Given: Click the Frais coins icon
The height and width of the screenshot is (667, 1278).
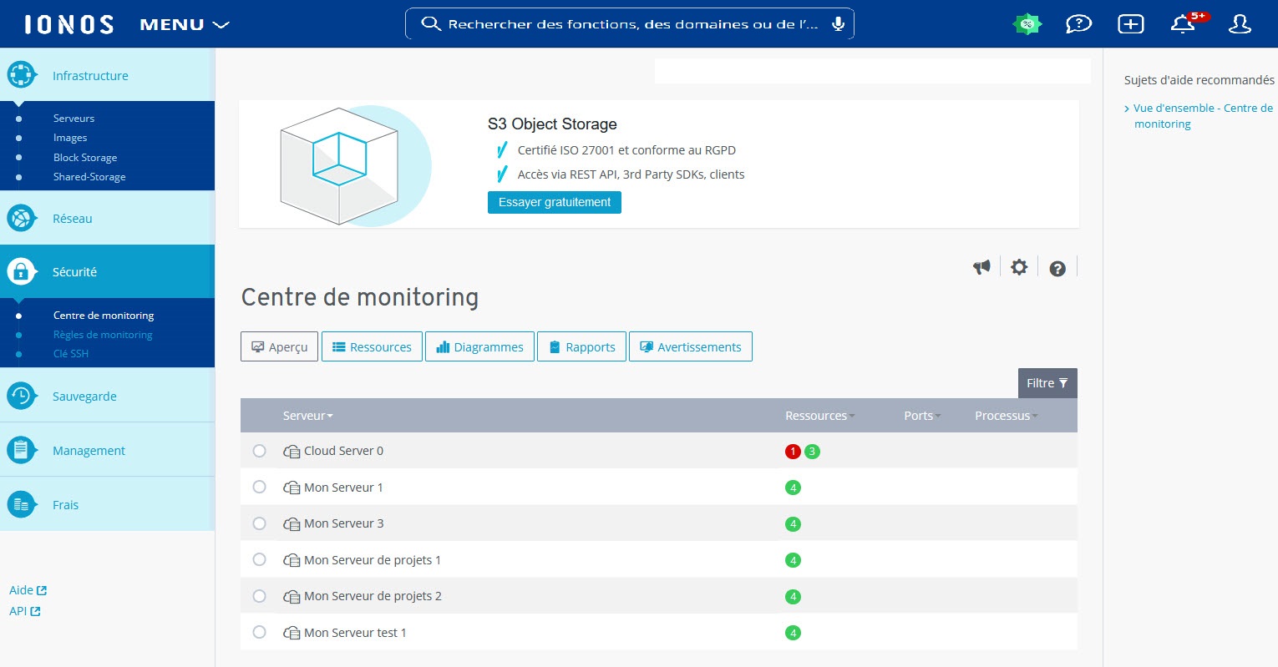Looking at the screenshot, I should coord(22,504).
